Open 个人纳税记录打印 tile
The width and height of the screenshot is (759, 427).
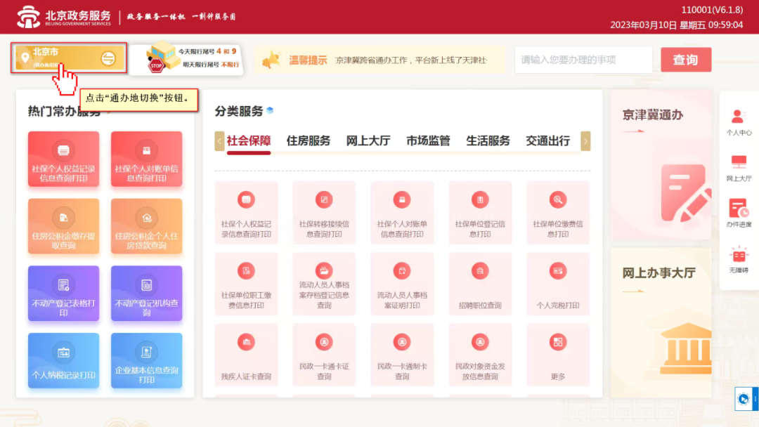click(x=63, y=360)
